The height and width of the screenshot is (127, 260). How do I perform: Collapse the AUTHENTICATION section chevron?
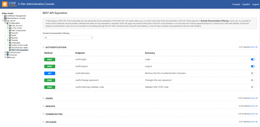[43, 47]
